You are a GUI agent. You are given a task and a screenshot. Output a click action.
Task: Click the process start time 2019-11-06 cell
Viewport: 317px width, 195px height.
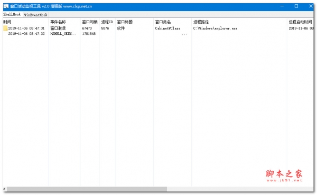click(x=301, y=28)
